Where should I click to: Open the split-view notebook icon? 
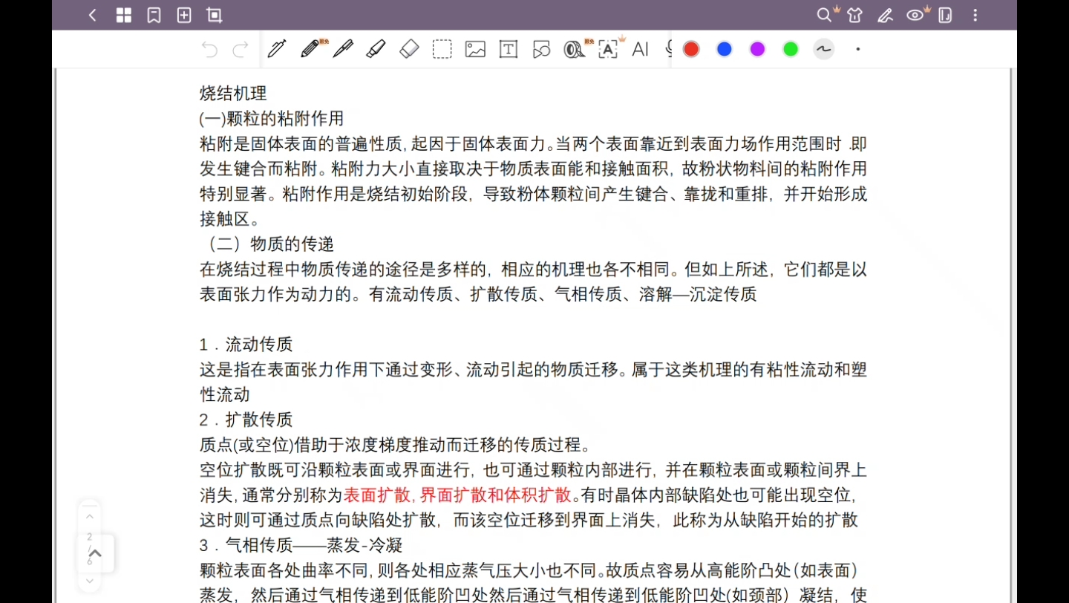(945, 15)
